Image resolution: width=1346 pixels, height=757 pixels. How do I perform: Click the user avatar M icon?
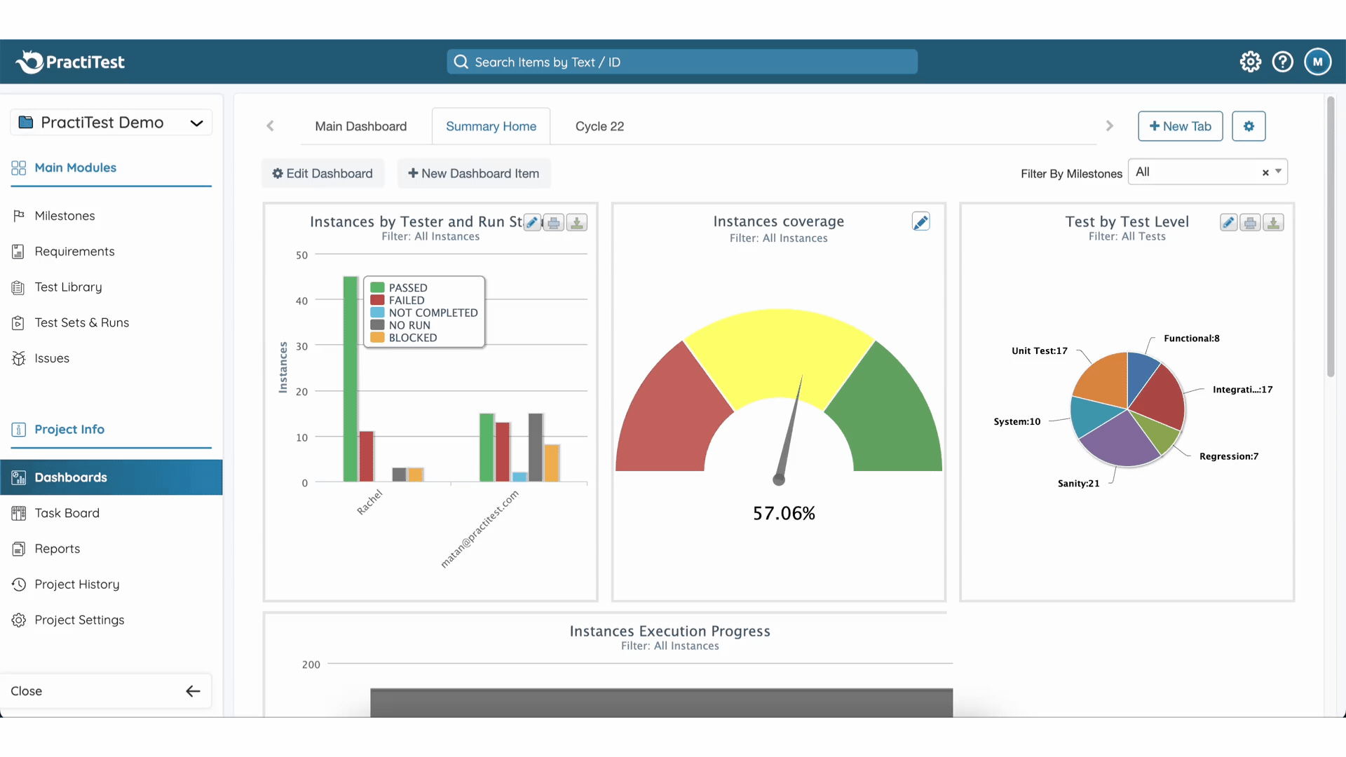click(x=1317, y=62)
